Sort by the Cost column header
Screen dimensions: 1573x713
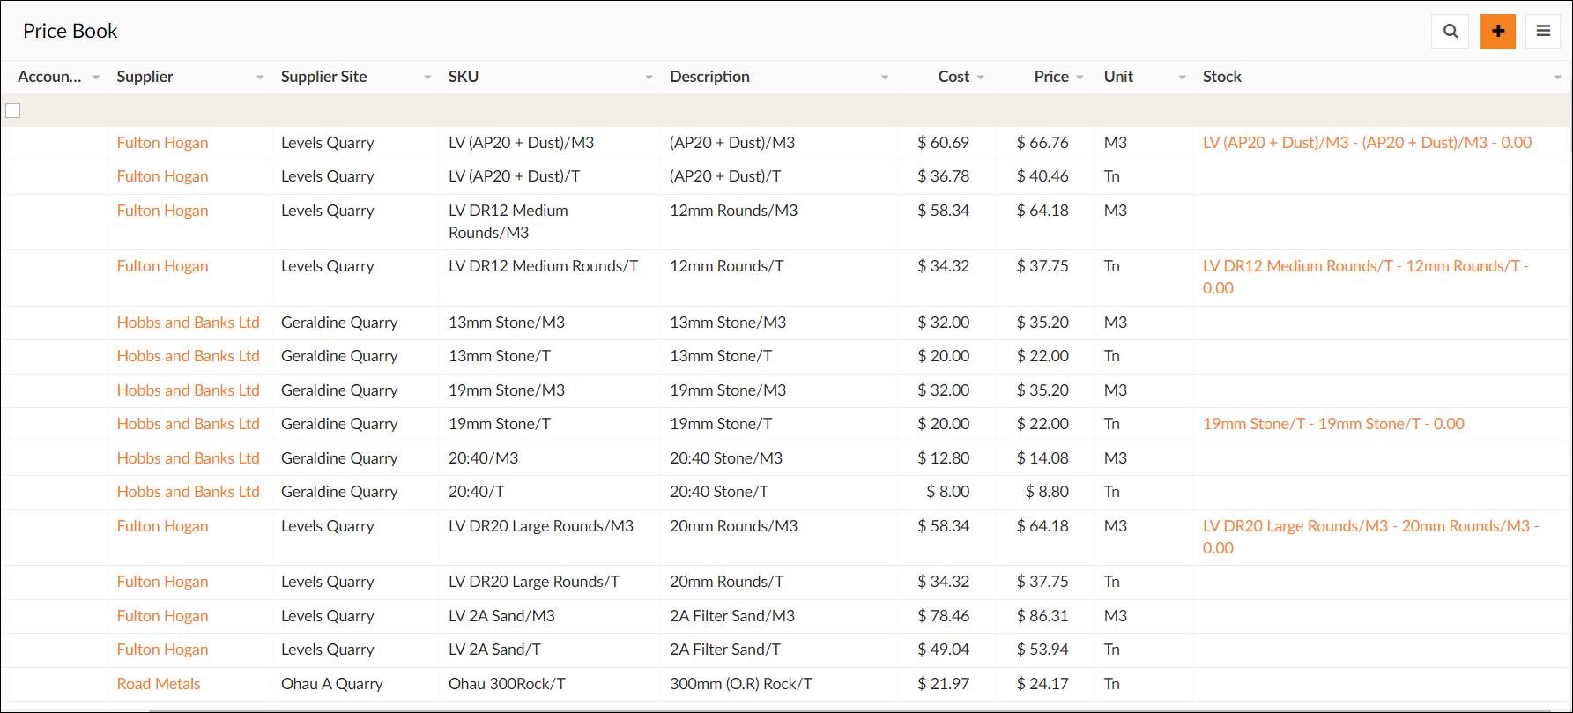[x=953, y=77]
